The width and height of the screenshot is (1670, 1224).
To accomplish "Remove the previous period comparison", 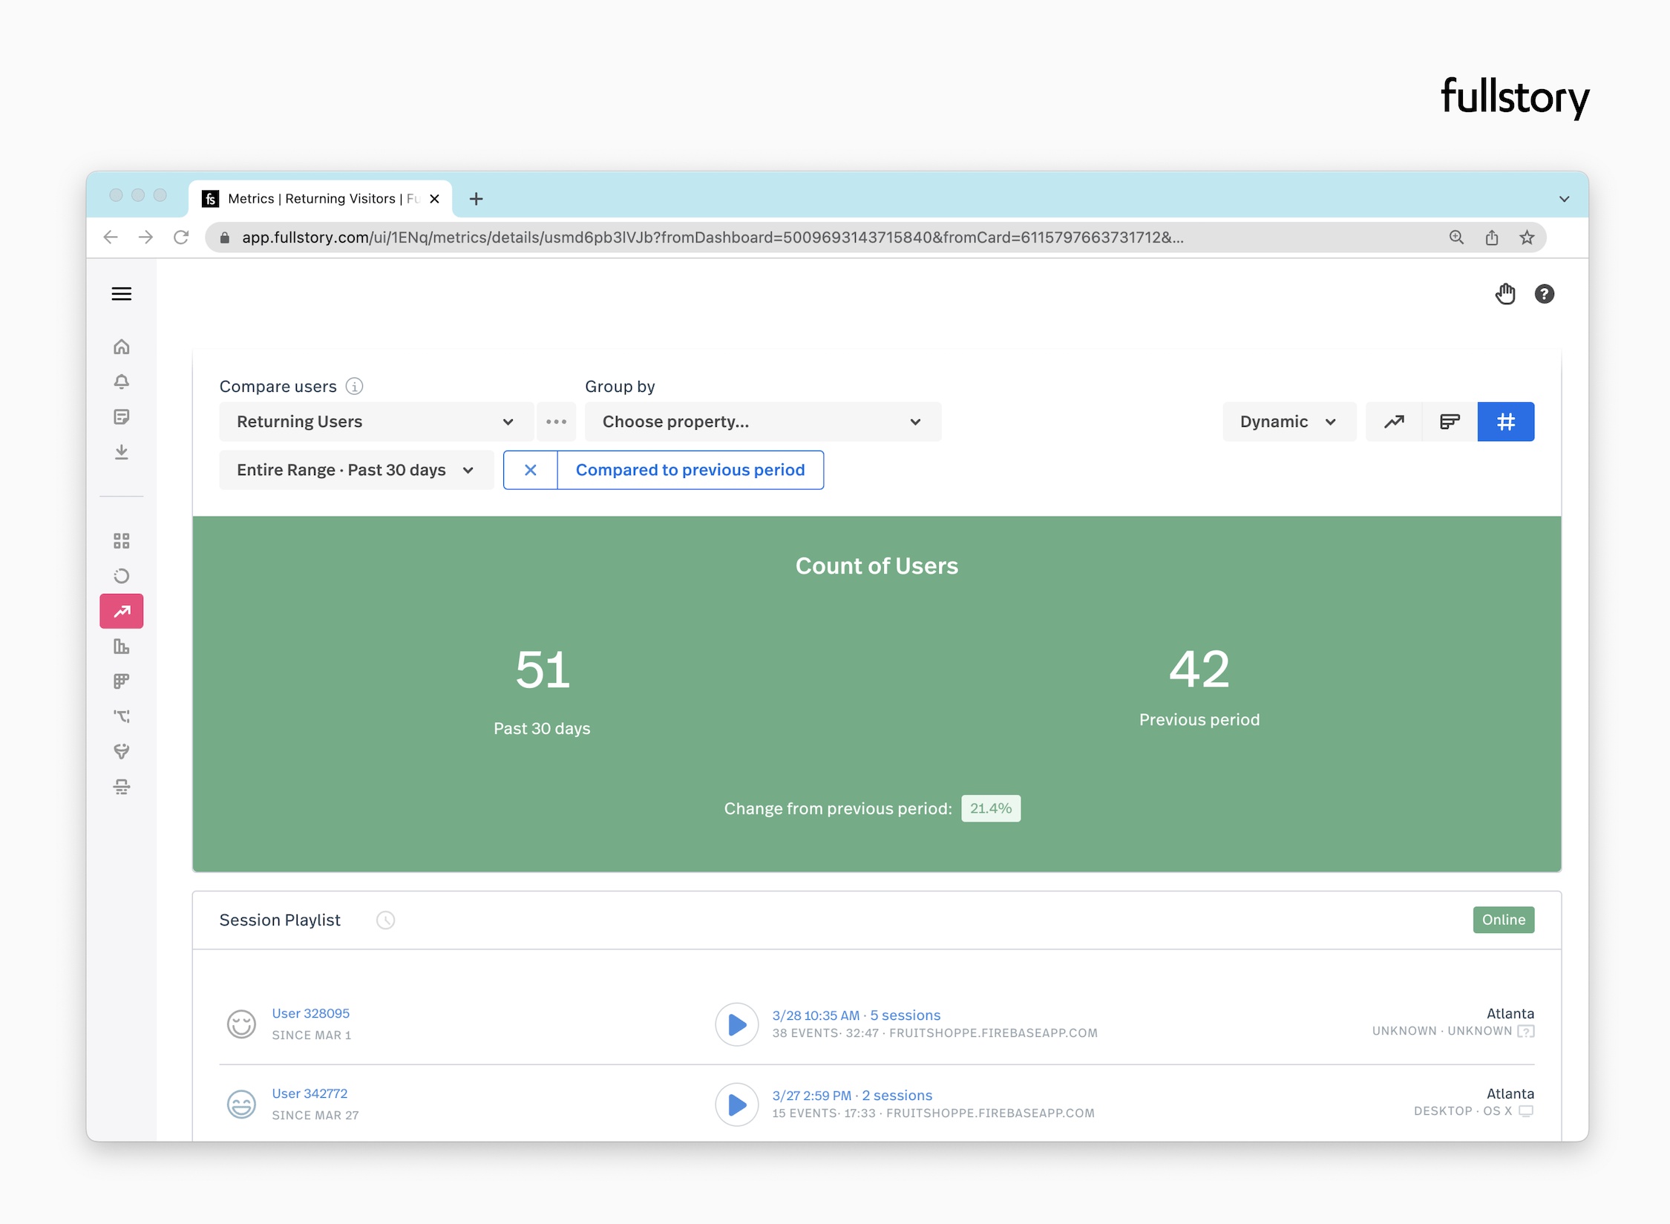I will (x=531, y=470).
